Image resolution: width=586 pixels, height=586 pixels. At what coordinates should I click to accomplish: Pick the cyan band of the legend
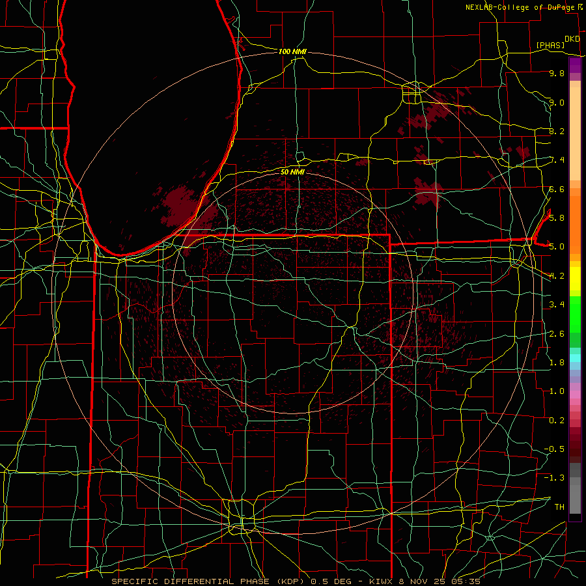[575, 357]
